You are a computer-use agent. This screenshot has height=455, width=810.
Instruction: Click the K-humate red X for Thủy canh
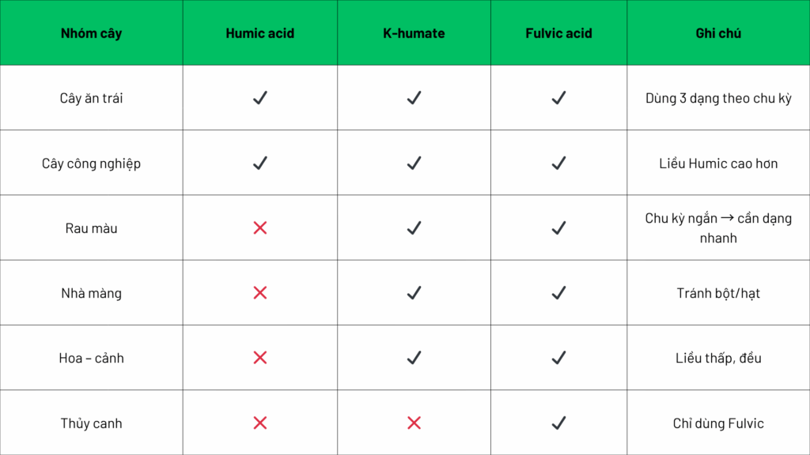[414, 423]
